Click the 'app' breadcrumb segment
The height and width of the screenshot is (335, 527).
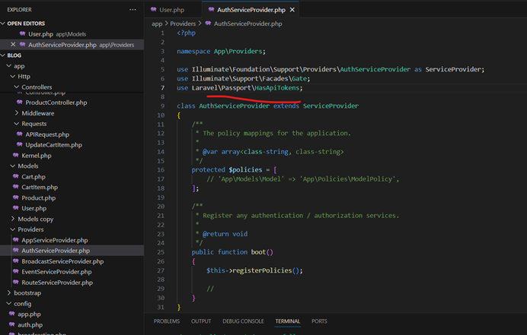(x=157, y=24)
